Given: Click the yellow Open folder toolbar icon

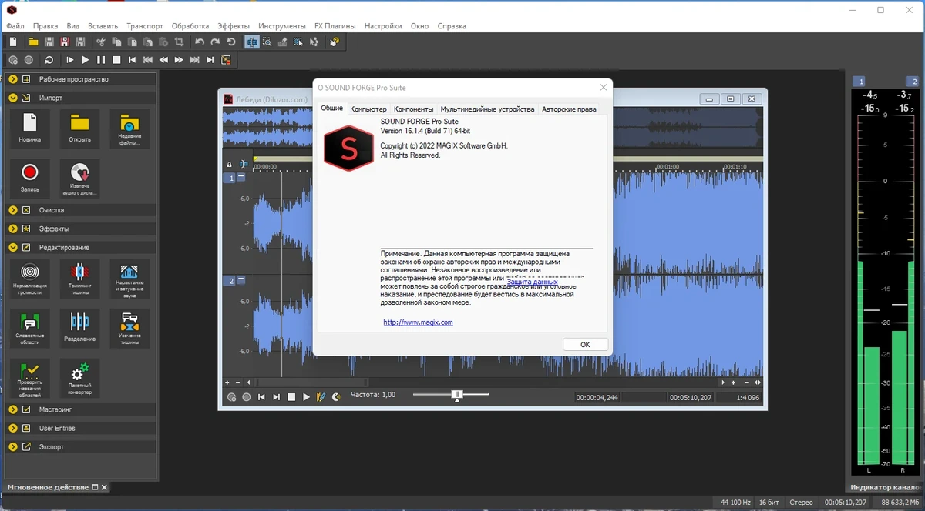Looking at the screenshot, I should 33,42.
